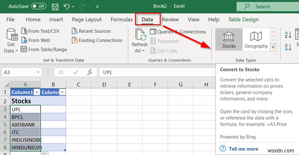Toggle the AutoSave switch

(x=39, y=6)
